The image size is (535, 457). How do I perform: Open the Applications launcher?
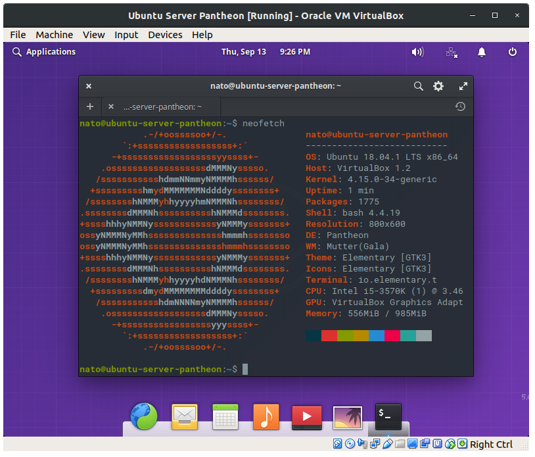point(44,52)
